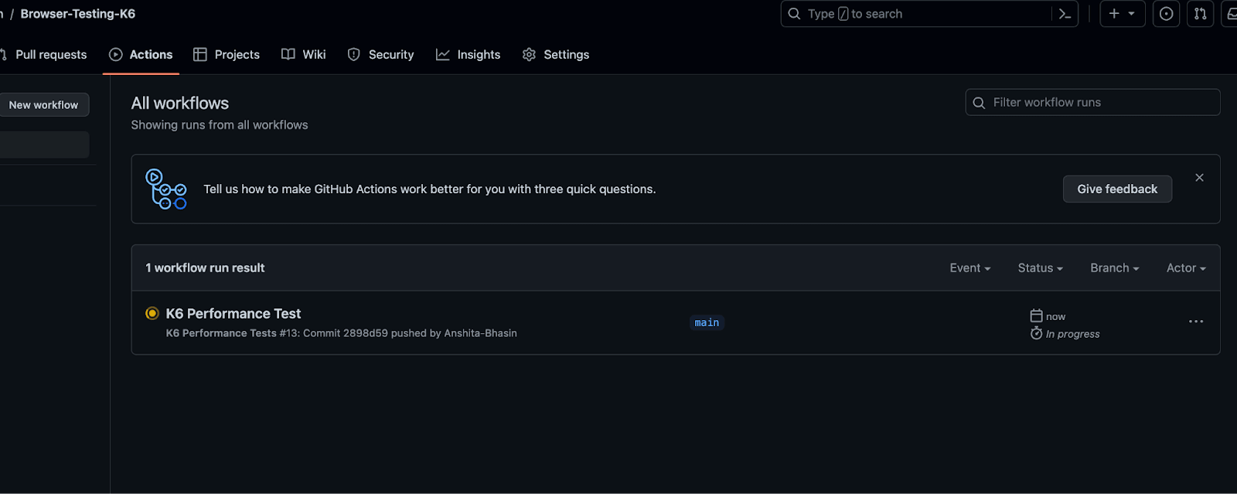Click the GitHub Actions play icon beside Actions tab
This screenshot has width=1237, height=494.
(x=115, y=54)
